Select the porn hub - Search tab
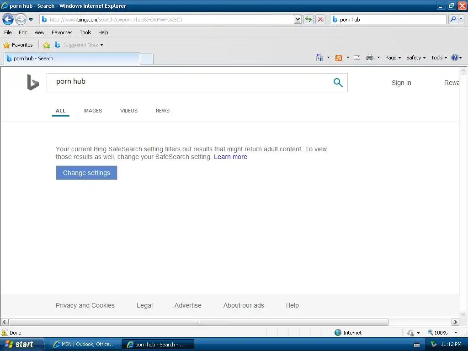Screen dimensions: 468x351 click(x=72, y=58)
